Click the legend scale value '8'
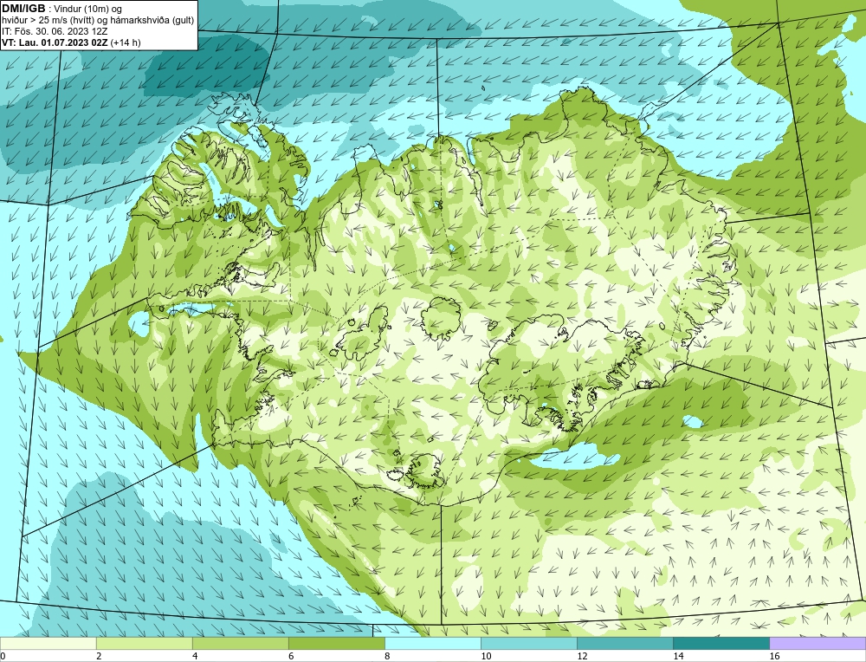 click(x=387, y=656)
